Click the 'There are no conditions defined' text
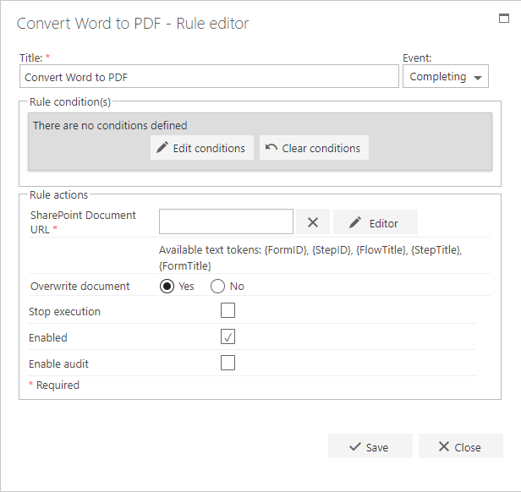This screenshot has width=521, height=492. pos(110,126)
